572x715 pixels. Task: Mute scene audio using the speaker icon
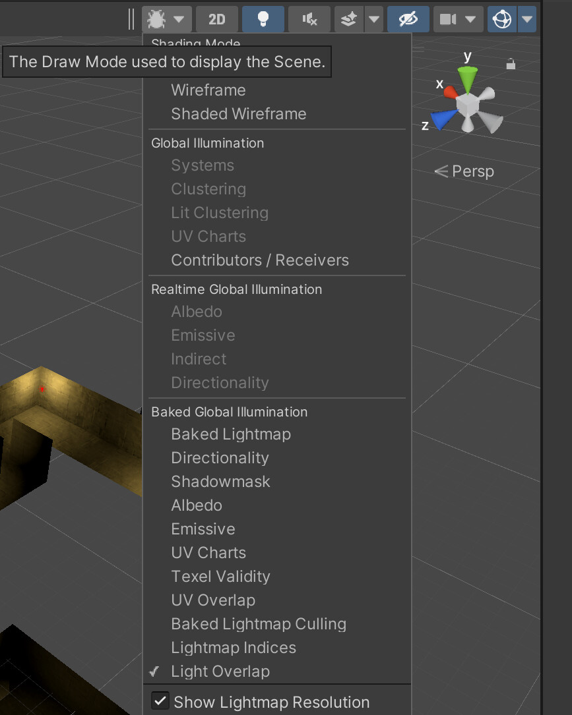click(x=309, y=19)
